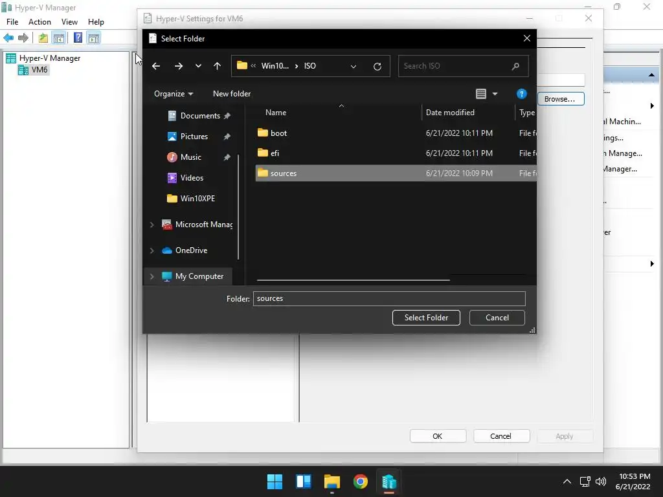Refresh the ISO folder listing
Image resolution: width=663 pixels, height=497 pixels.
(377, 67)
